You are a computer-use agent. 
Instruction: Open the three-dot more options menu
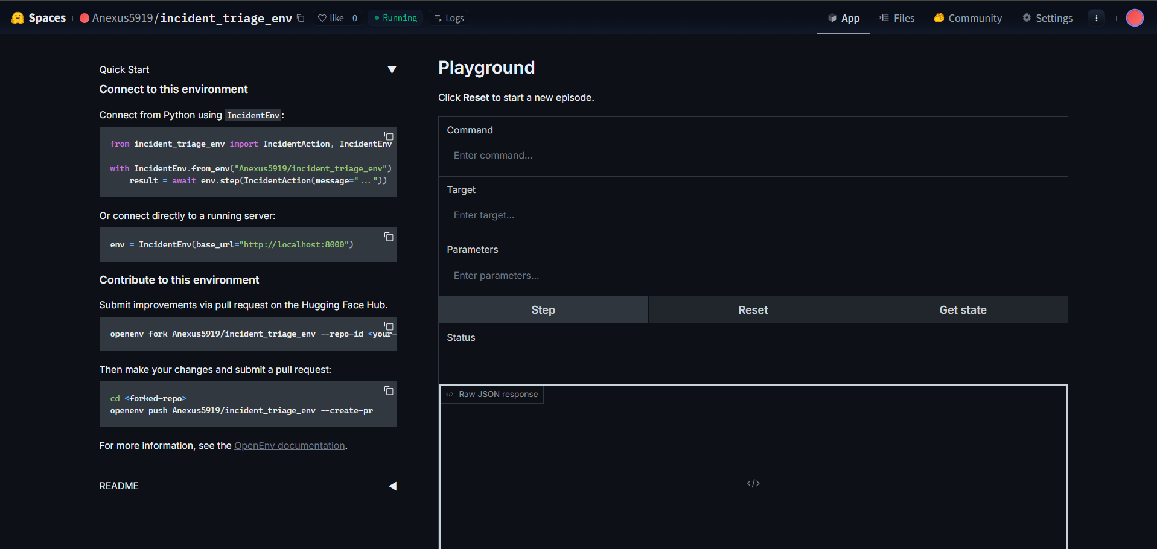coord(1097,18)
